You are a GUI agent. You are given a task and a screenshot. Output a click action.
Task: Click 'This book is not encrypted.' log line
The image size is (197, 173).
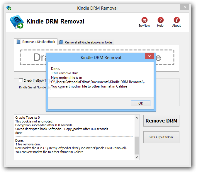(x=34, y=121)
